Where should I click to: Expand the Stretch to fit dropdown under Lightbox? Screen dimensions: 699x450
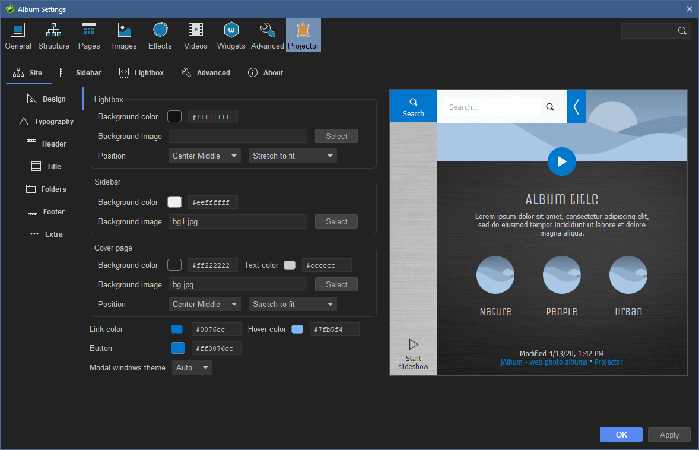(292, 155)
